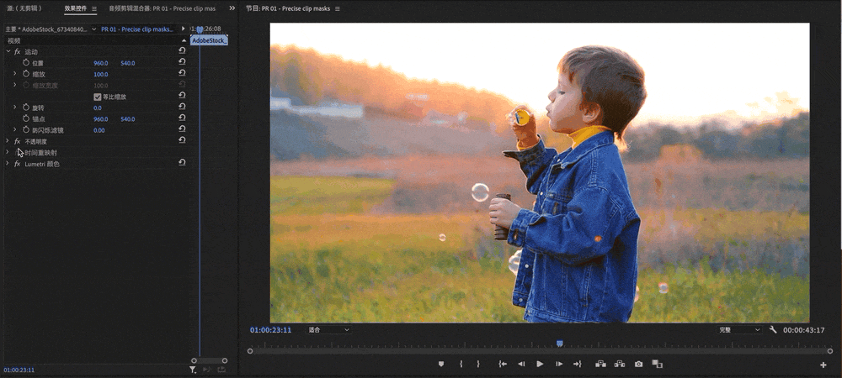This screenshot has width=842, height=378.
Task: Expand the 不透明度 opacity effect
Action: (x=8, y=141)
